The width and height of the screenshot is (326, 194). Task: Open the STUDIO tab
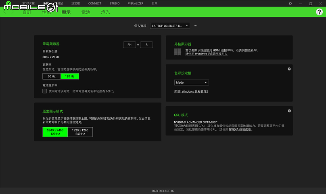click(x=115, y=3)
